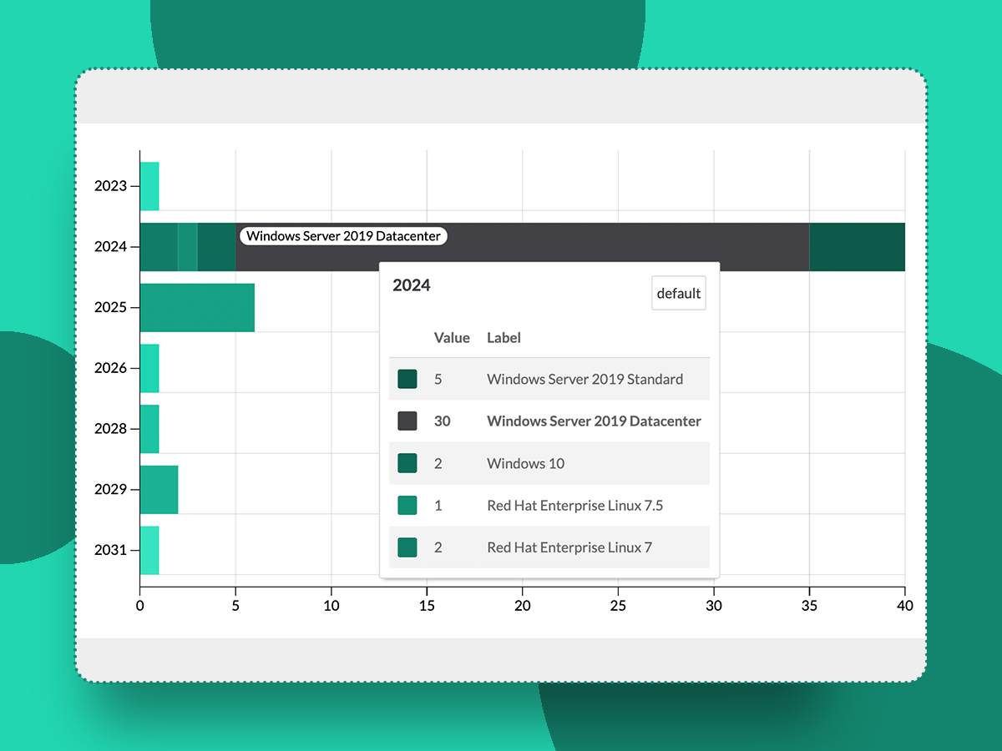Click the 2024 y-axis label
The image size is (1002, 751).
click(110, 247)
